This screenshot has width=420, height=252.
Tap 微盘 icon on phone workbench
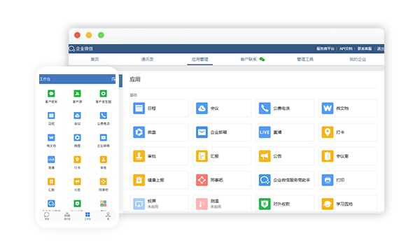(77, 137)
